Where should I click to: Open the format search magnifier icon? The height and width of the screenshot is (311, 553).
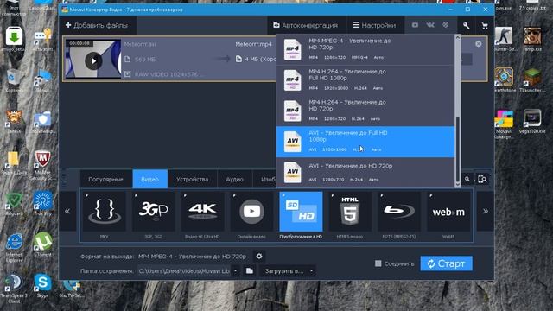pyautogui.click(x=467, y=179)
